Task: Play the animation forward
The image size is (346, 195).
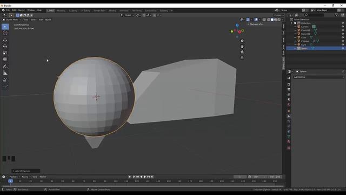Action: 145,177
